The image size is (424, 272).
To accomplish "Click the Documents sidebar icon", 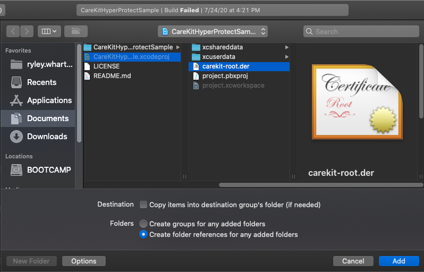I will click(x=16, y=118).
